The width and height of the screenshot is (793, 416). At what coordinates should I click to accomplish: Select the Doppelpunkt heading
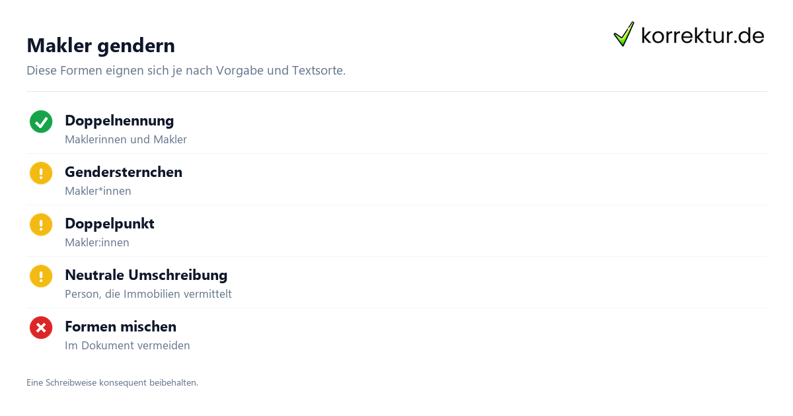tap(110, 224)
